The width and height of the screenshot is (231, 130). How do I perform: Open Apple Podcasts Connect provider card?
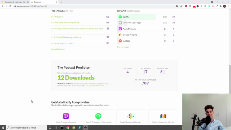coord(66,117)
